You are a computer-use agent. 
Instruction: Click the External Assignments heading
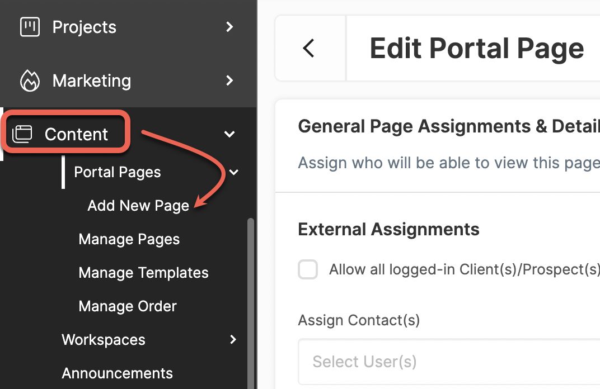click(388, 229)
